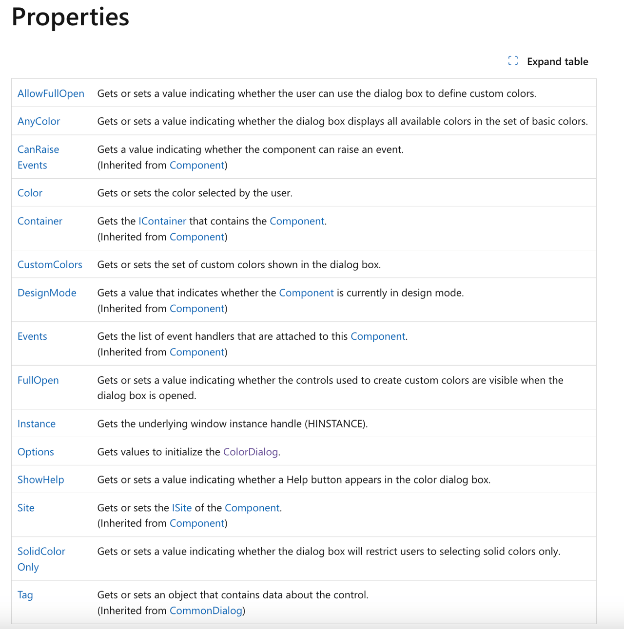The height and width of the screenshot is (629, 624).
Task: Open the Options property page
Action: (36, 452)
